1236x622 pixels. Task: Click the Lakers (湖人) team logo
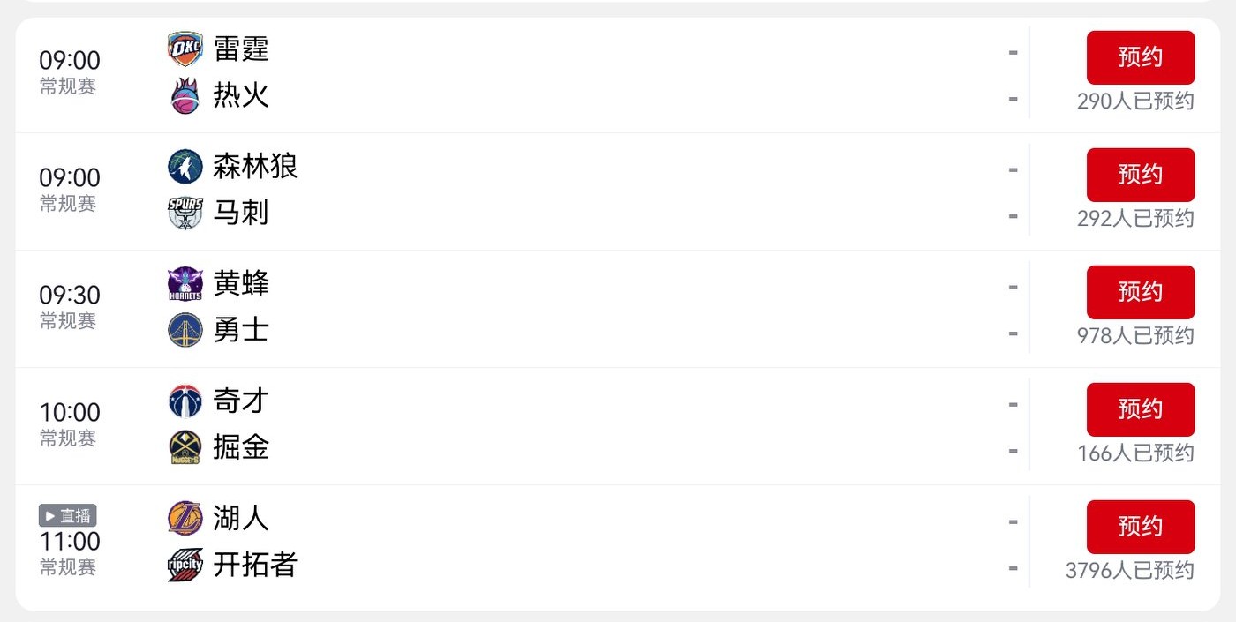coord(185,518)
